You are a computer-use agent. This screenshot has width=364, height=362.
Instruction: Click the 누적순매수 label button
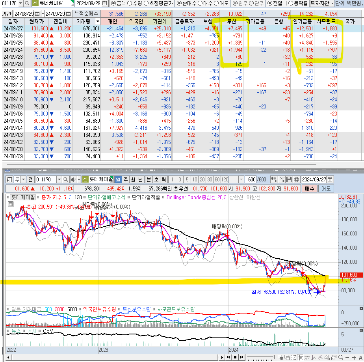(x=86, y=14)
